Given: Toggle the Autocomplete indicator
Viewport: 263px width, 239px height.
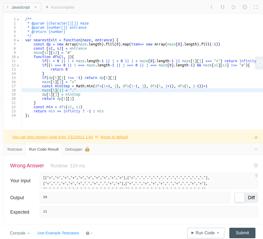Looking at the screenshot, I should [60, 7].
